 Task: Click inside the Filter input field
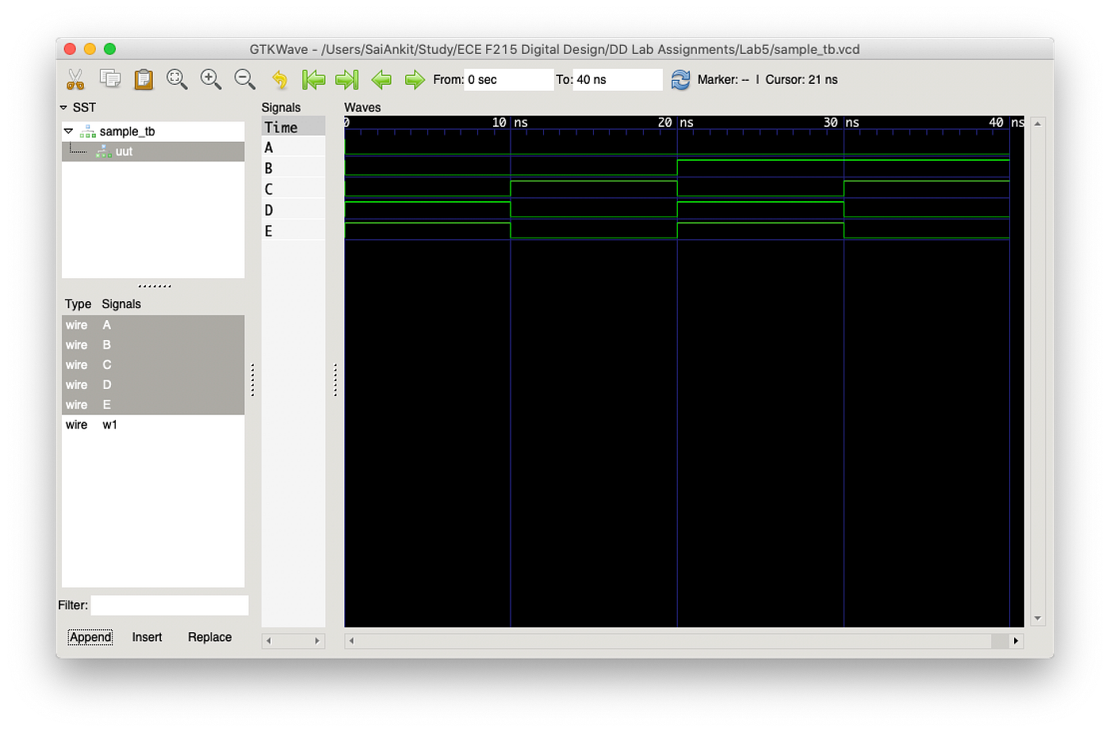pos(170,605)
